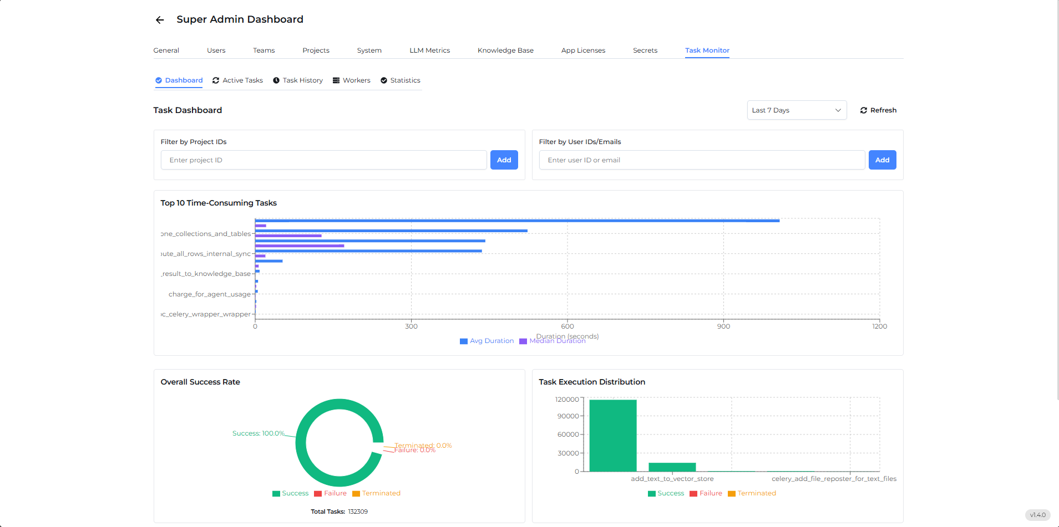This screenshot has height=527, width=1059.
Task: Click the Success: 100.0% label
Action: (x=259, y=433)
